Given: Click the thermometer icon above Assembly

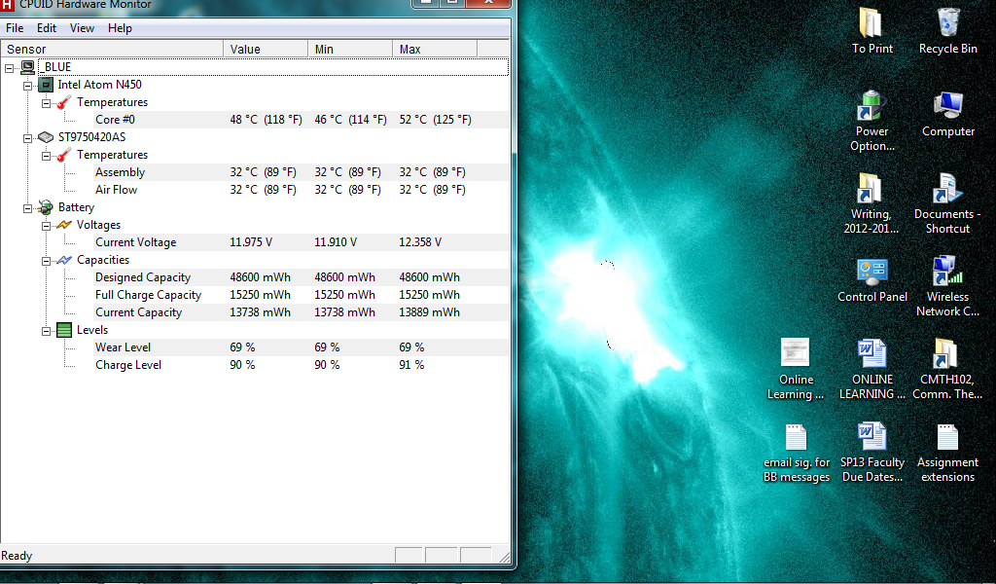Looking at the screenshot, I should point(63,155).
